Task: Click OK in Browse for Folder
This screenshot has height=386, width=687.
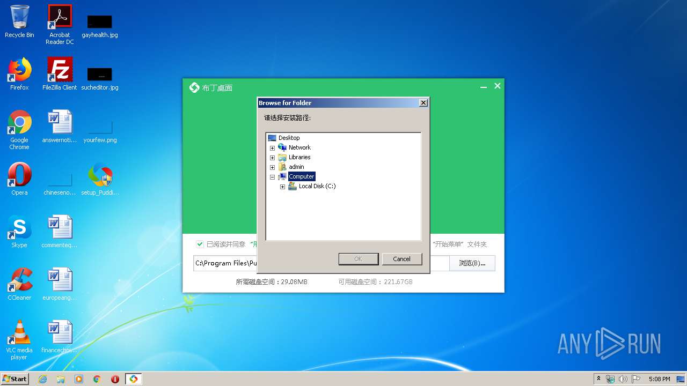Action: coord(359,259)
